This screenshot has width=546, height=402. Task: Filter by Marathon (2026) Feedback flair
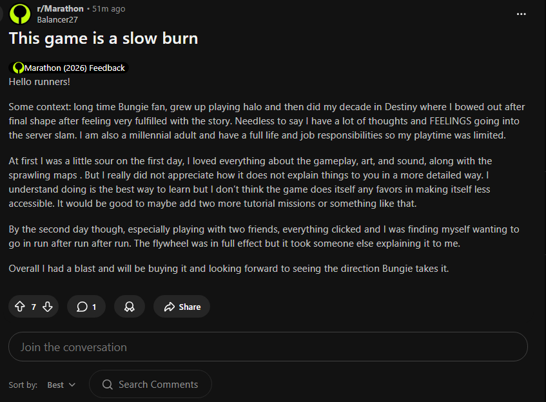tap(74, 68)
